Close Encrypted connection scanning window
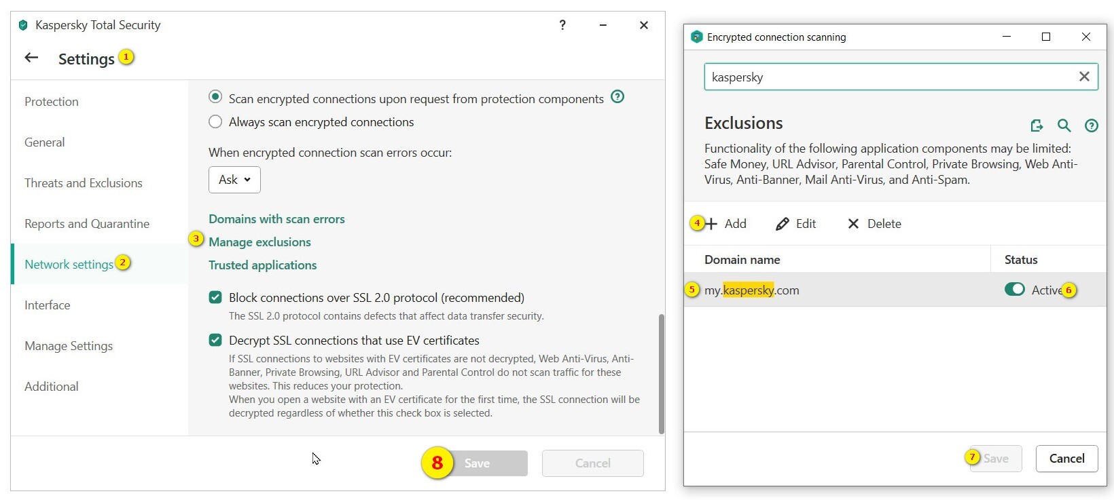This screenshot has height=500, width=1114. [1086, 37]
